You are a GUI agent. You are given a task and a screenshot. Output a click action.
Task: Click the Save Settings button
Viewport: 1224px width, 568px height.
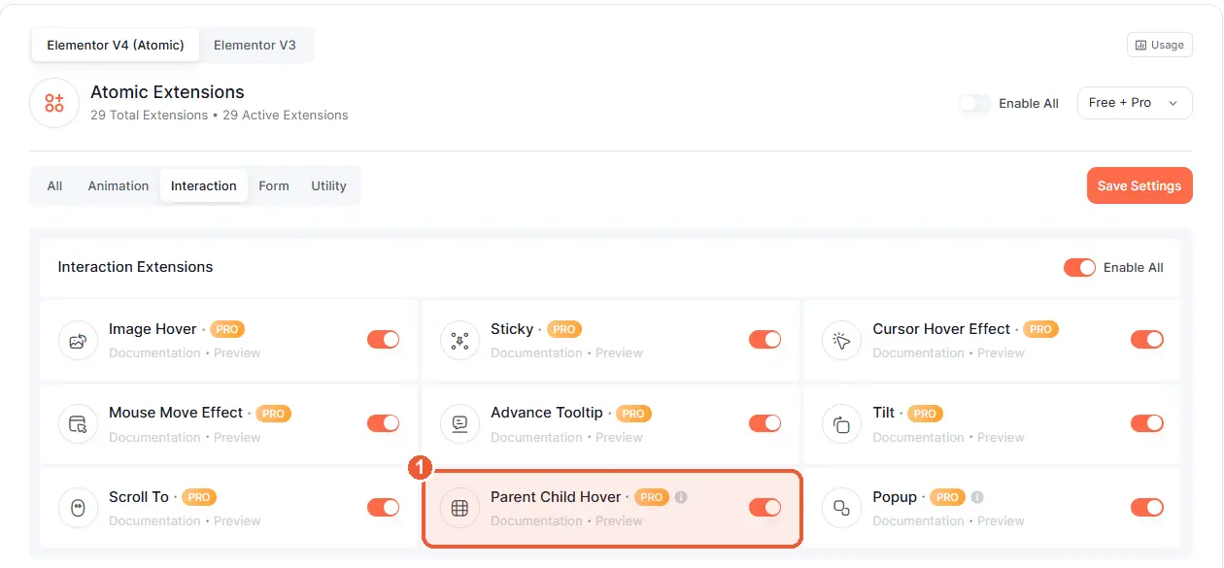[x=1139, y=185]
